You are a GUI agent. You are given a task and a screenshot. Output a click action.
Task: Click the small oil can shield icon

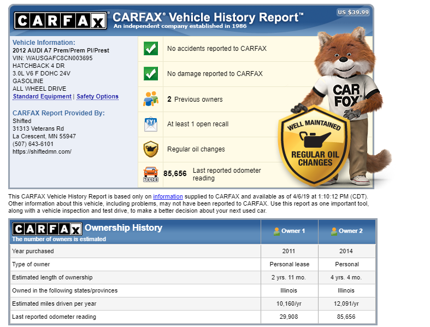click(x=151, y=149)
